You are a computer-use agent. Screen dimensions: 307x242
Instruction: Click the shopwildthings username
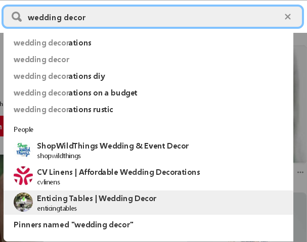(59, 156)
